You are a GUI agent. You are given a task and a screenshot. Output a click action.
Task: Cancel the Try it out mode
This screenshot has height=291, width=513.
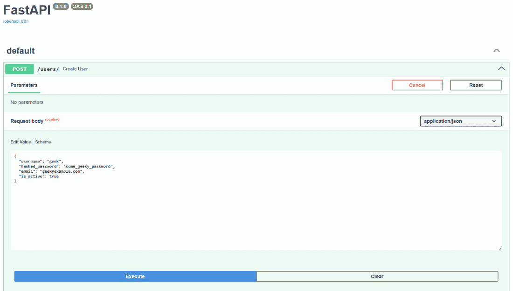coord(417,85)
